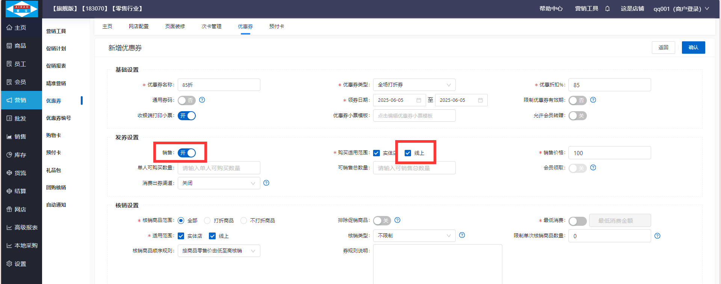Click help icon beside 通用券码 toggle
The height and width of the screenshot is (284, 721).
pos(202,100)
